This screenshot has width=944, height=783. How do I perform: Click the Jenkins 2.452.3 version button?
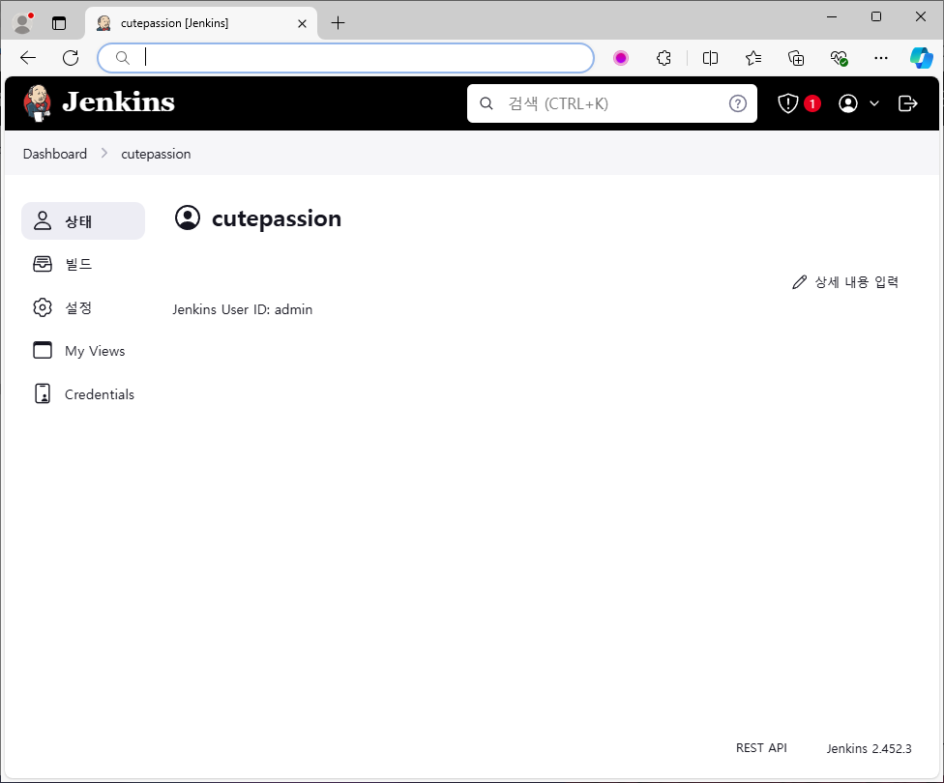pyautogui.click(x=869, y=748)
